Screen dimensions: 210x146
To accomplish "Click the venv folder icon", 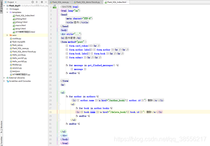I will [x=11, y=35].
